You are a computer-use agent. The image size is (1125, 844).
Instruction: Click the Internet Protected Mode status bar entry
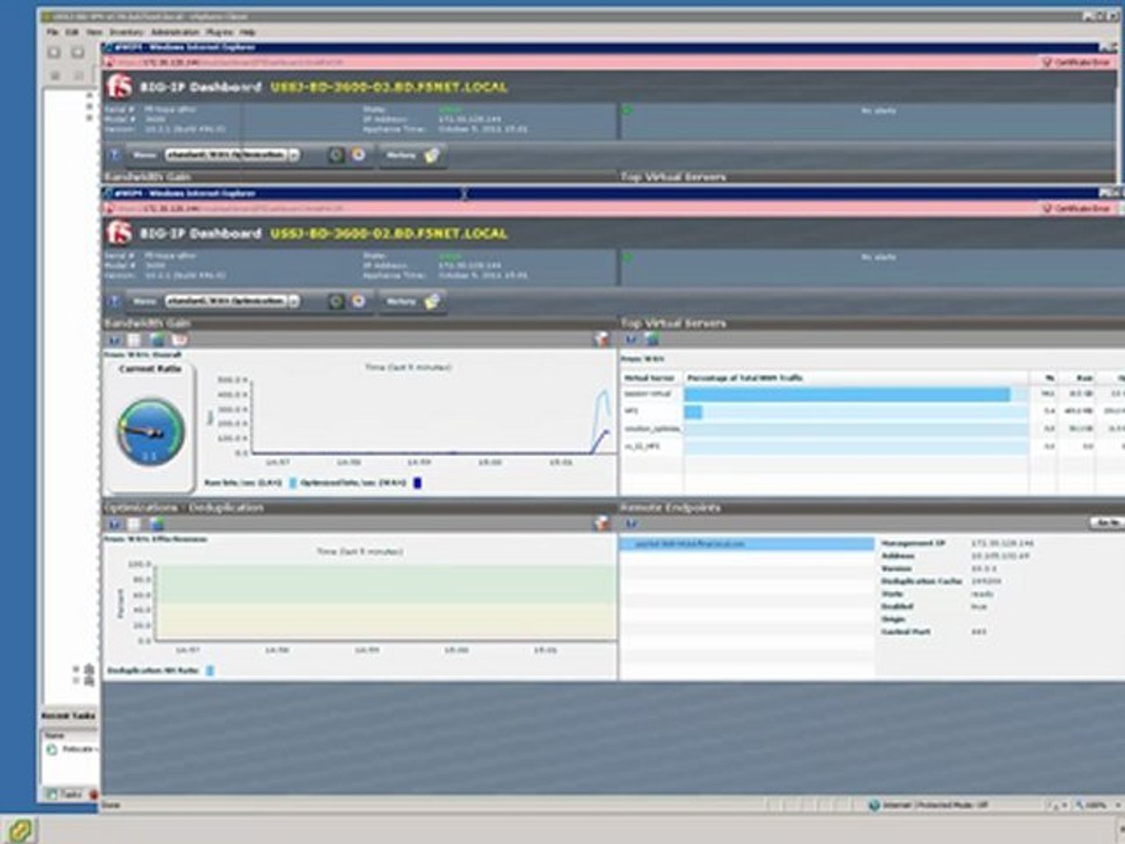(x=928, y=805)
